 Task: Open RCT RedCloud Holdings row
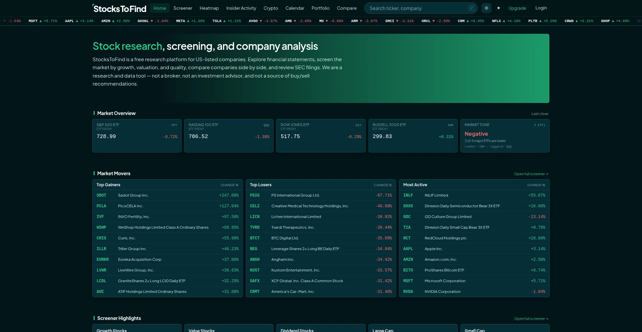tap(474, 238)
